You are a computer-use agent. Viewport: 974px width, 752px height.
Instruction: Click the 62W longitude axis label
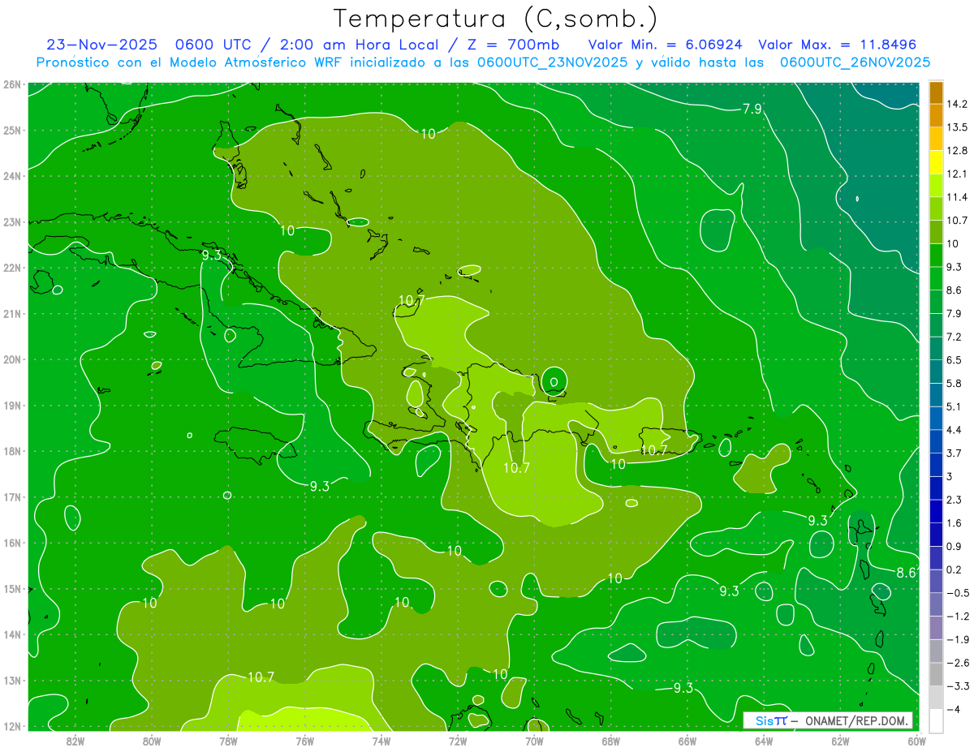(x=840, y=741)
